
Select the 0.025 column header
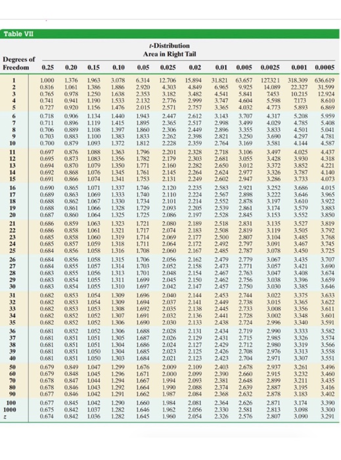tap(168, 68)
